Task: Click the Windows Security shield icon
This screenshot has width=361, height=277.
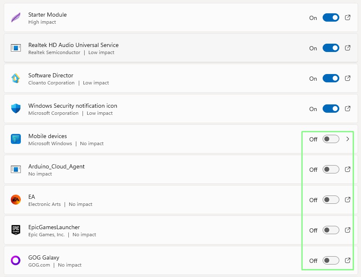Action: tap(16, 109)
